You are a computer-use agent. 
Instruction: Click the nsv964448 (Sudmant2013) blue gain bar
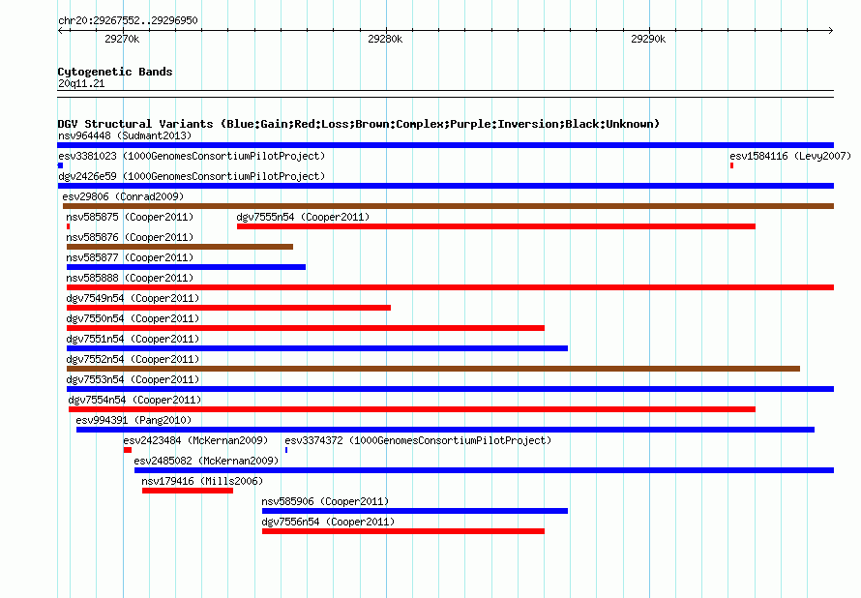pyautogui.click(x=445, y=145)
